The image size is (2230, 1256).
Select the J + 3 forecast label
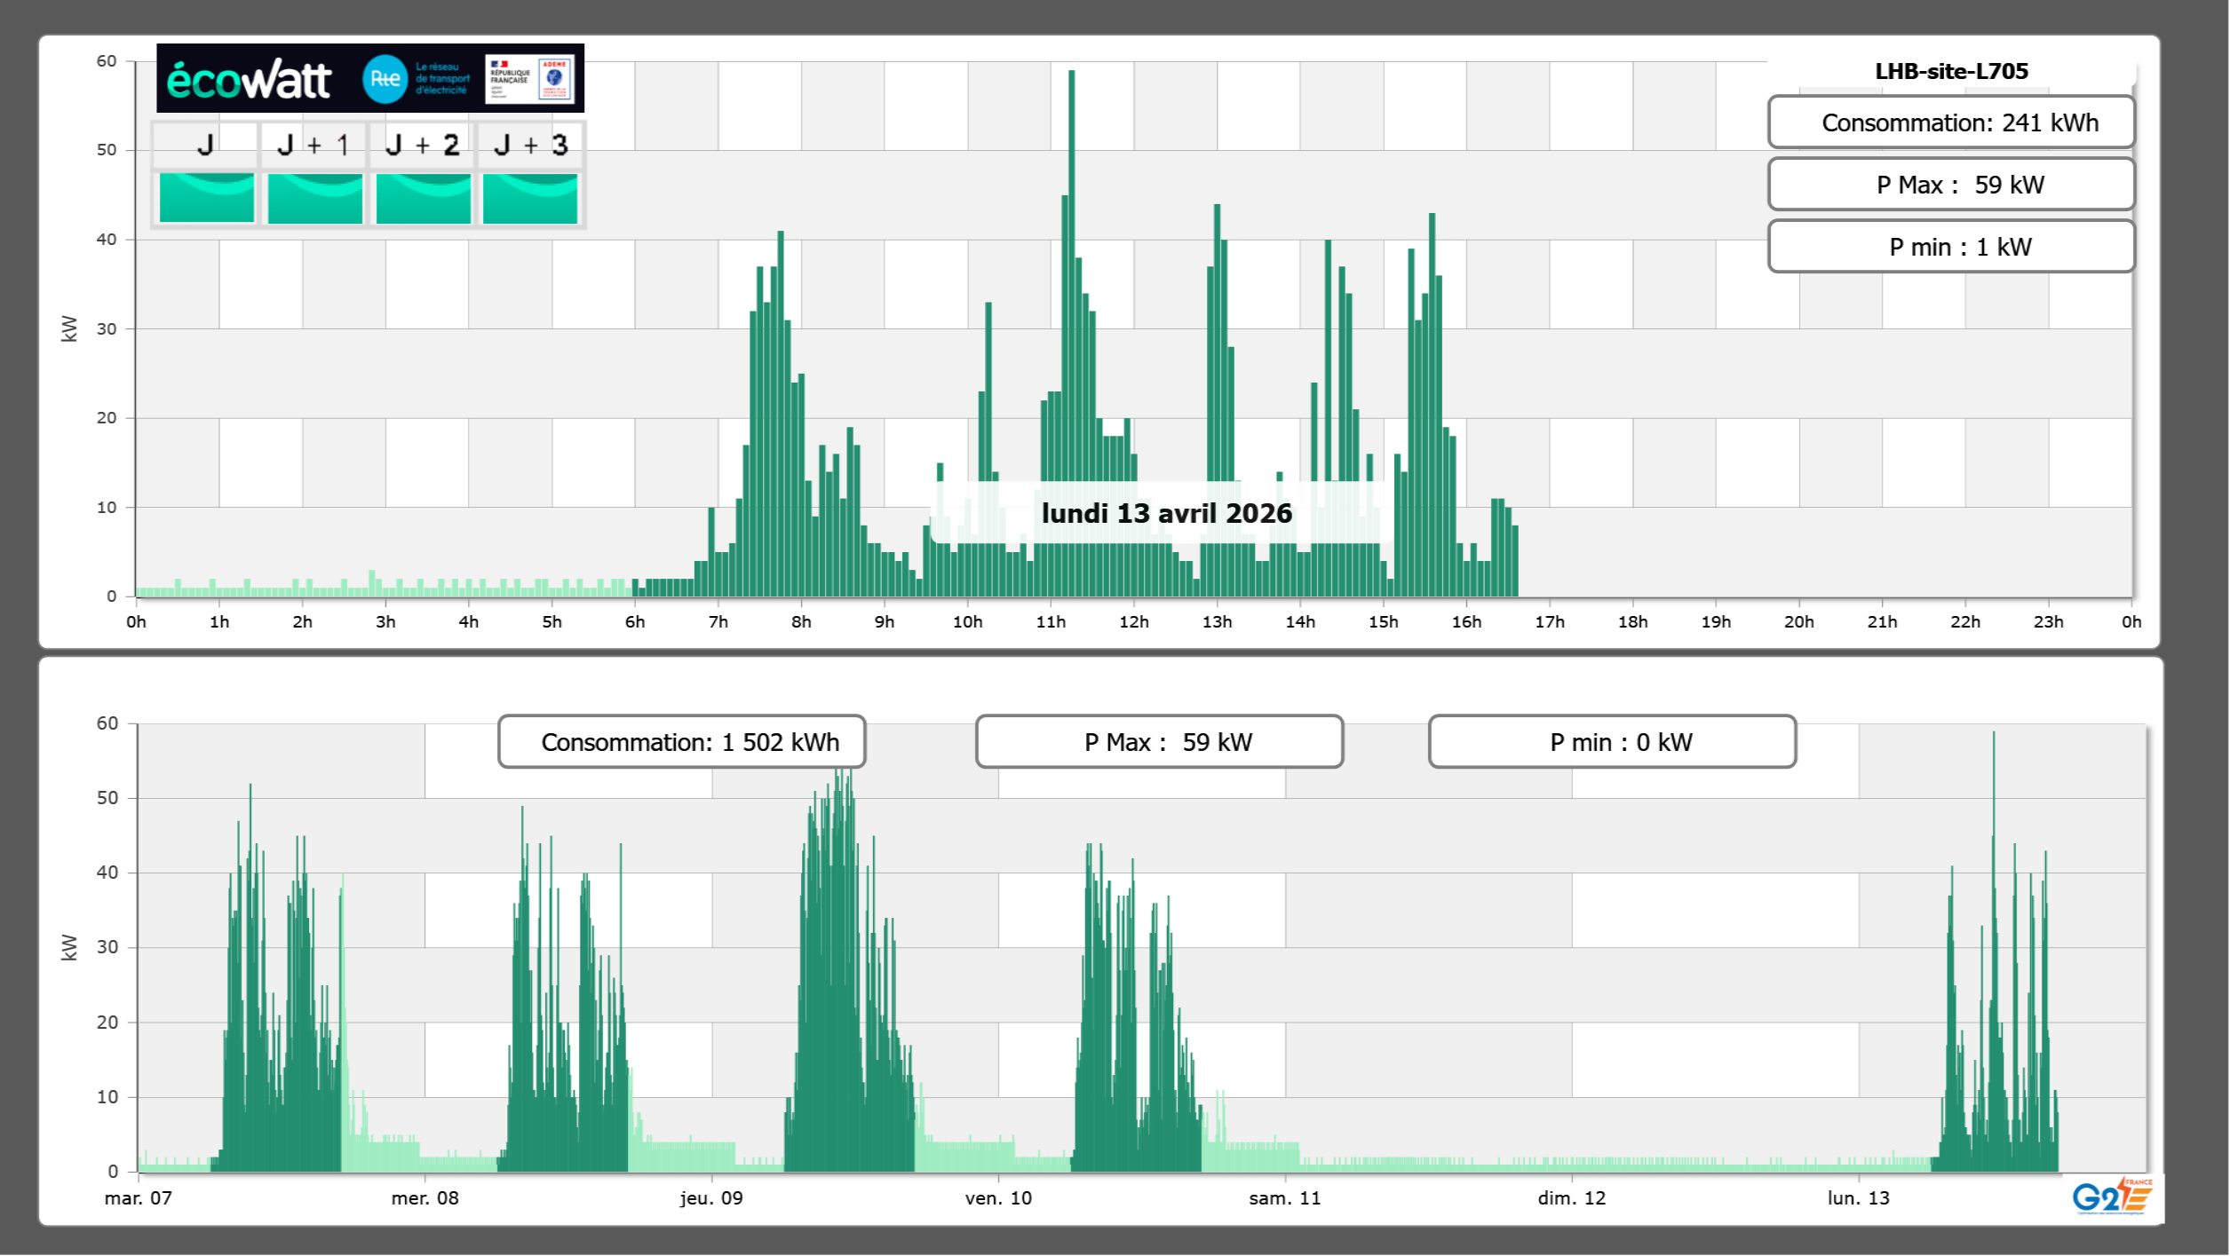[x=530, y=145]
